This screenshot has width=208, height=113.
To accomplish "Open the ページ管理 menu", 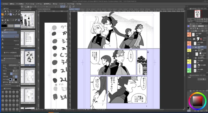I will (20, 4).
